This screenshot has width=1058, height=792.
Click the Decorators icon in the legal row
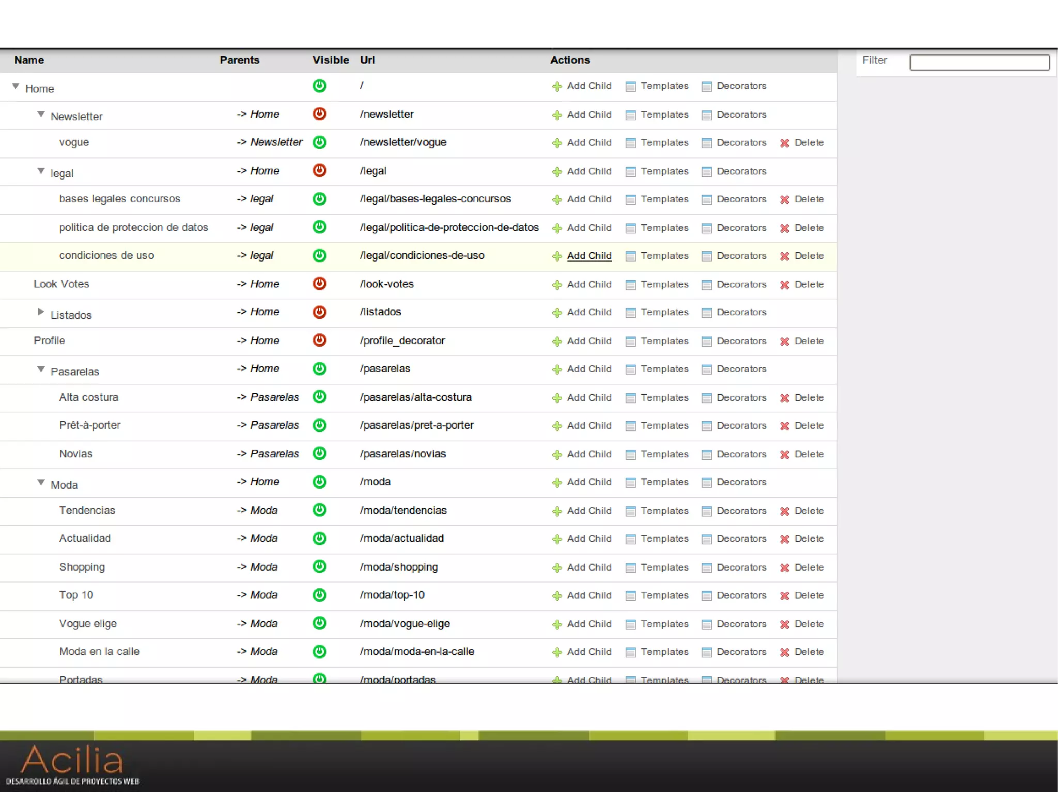pyautogui.click(x=707, y=172)
